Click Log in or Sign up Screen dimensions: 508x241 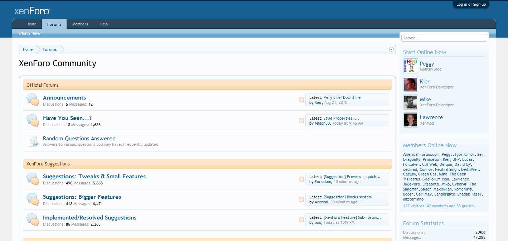pos(471,4)
